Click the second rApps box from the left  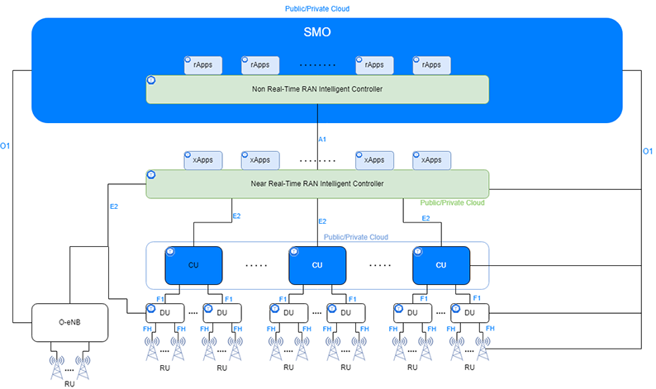(x=260, y=65)
